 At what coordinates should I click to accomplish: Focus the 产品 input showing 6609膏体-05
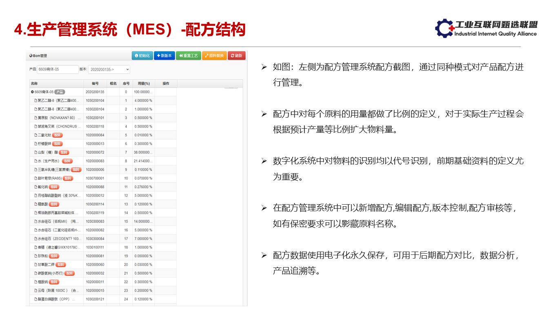[58, 69]
